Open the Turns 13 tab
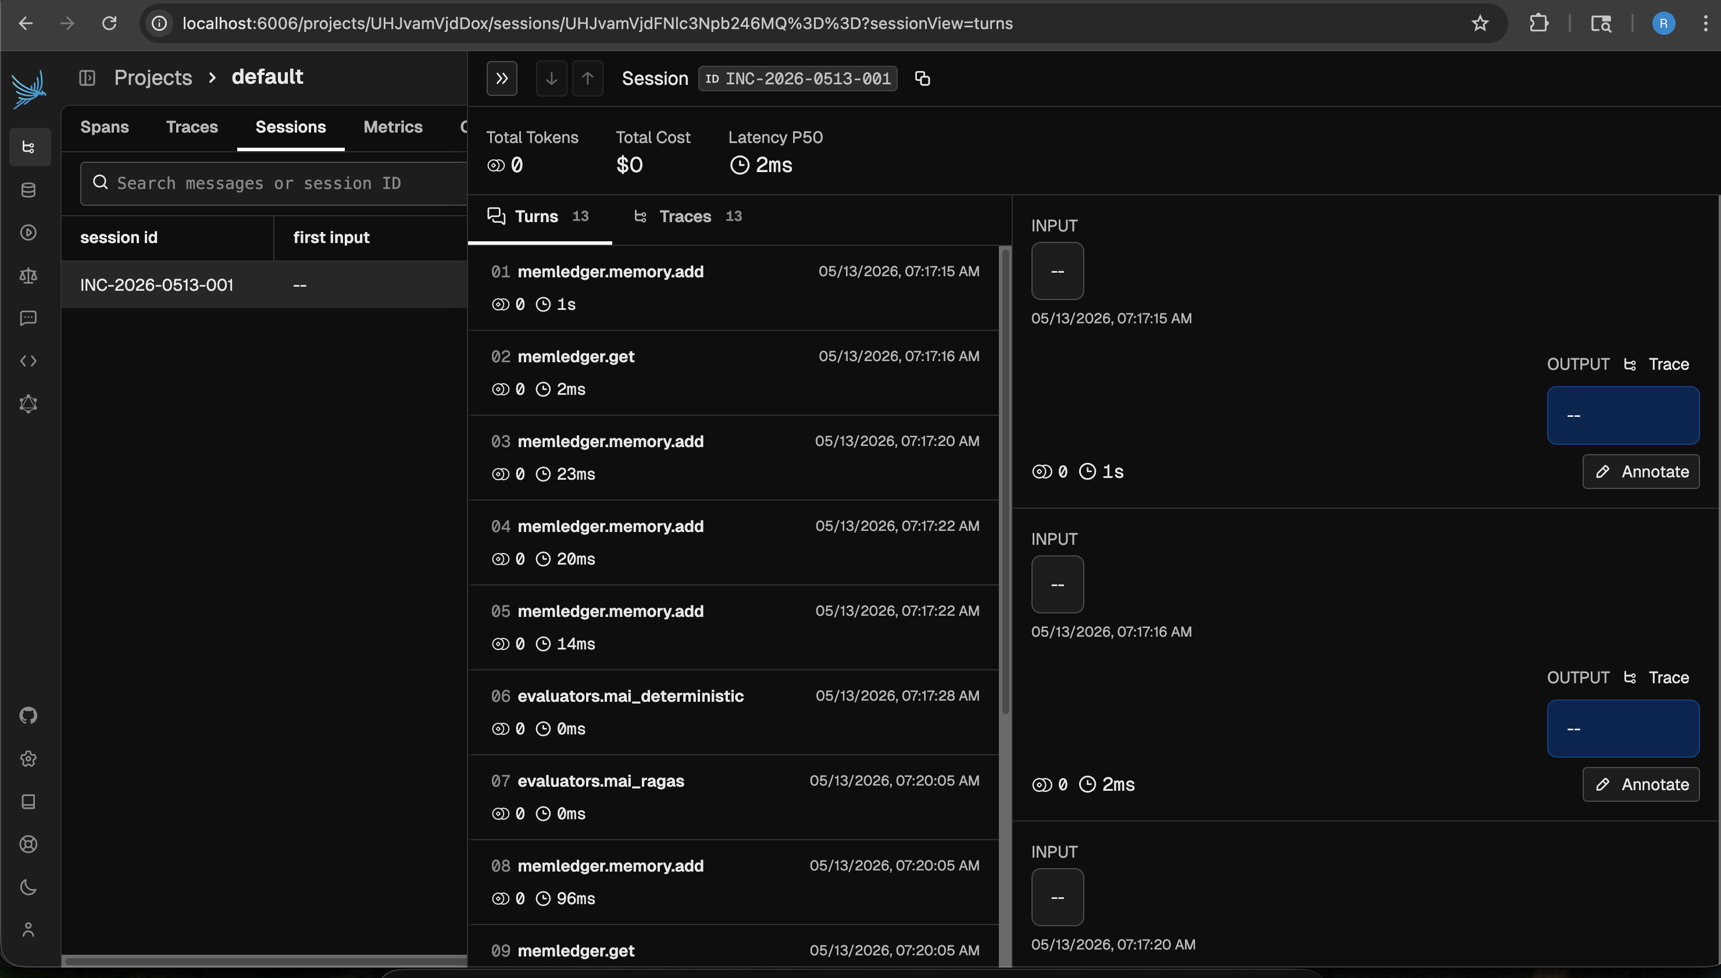Viewport: 1721px width, 978px height. coord(539,216)
